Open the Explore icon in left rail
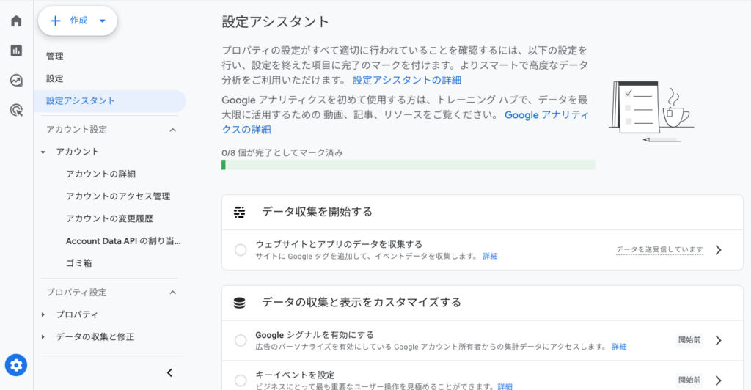 [16, 81]
